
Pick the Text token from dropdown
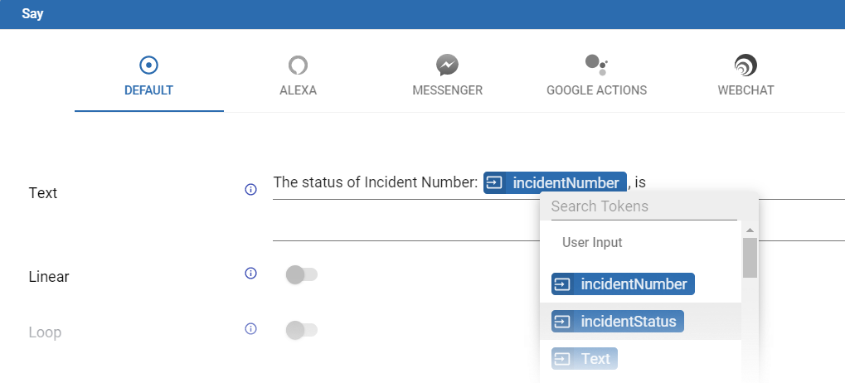pos(585,358)
